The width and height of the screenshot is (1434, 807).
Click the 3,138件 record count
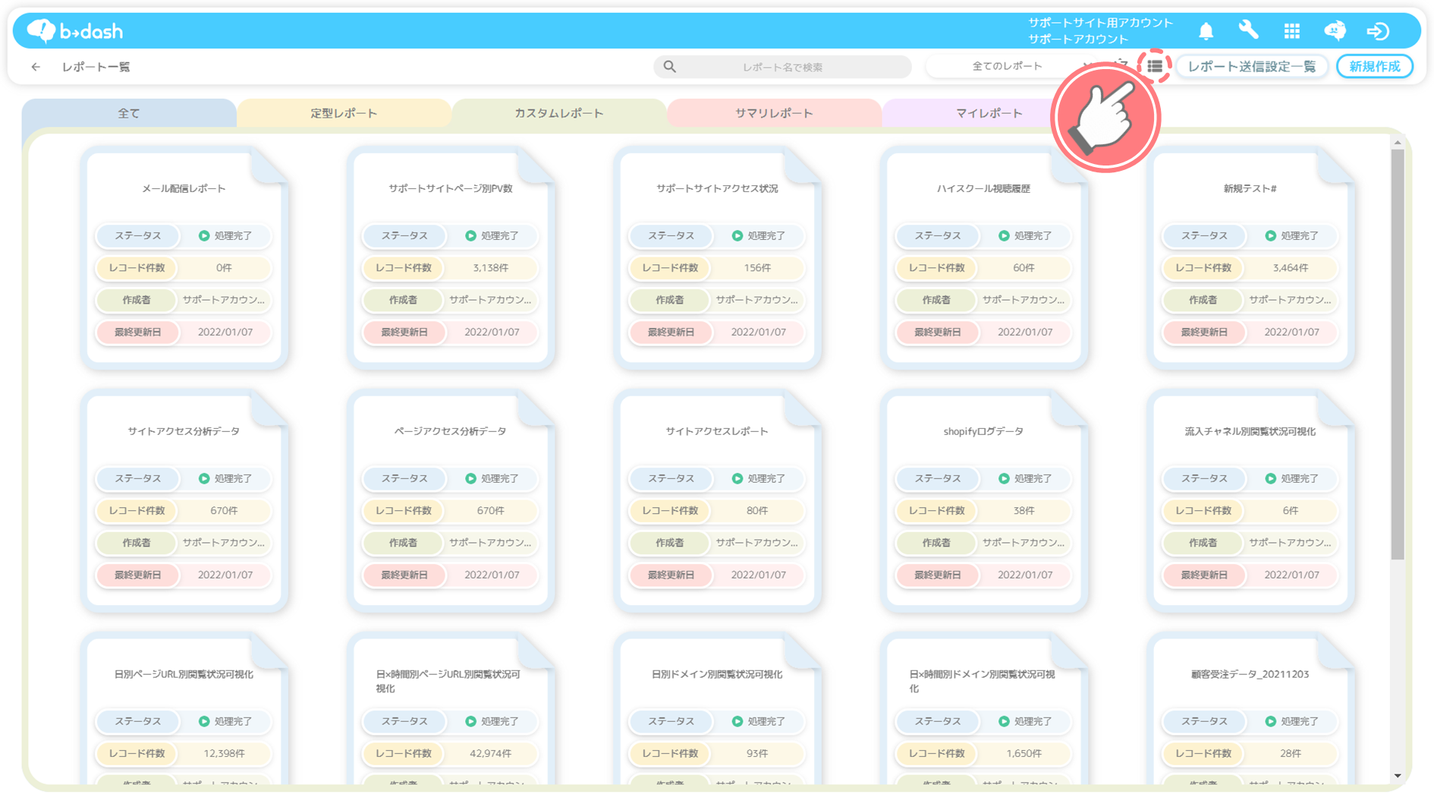click(491, 268)
